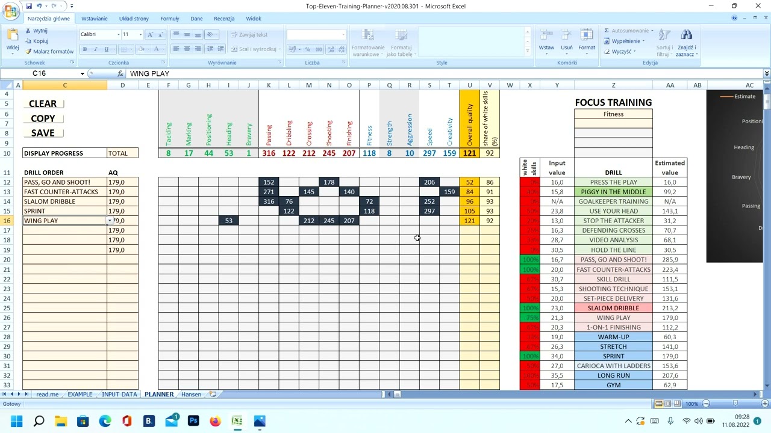Open the Name Box dropdown arrow
Screen dimensions: 771x433
click(x=83, y=73)
